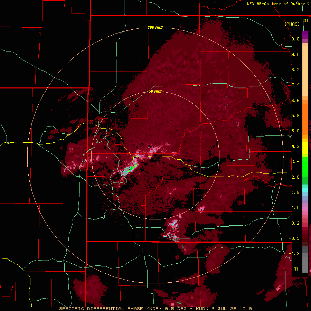
Task: Click the Specific Differential Phase KUDX caption
Action: [157, 309]
